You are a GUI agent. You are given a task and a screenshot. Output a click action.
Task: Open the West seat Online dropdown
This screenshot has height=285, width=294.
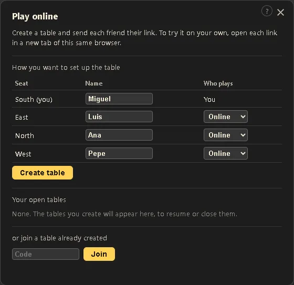pyautogui.click(x=226, y=153)
